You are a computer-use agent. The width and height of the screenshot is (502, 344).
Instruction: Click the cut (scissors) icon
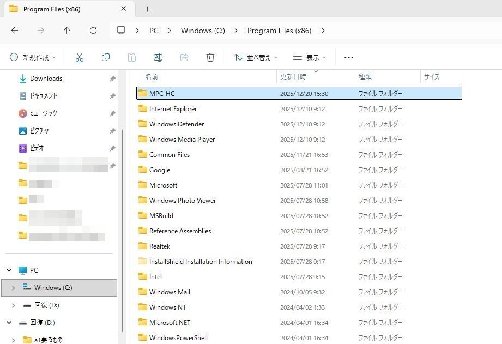(x=80, y=57)
